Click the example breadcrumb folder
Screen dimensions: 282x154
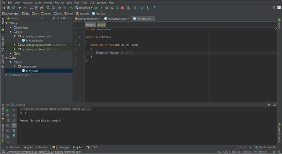[x=83, y=13]
